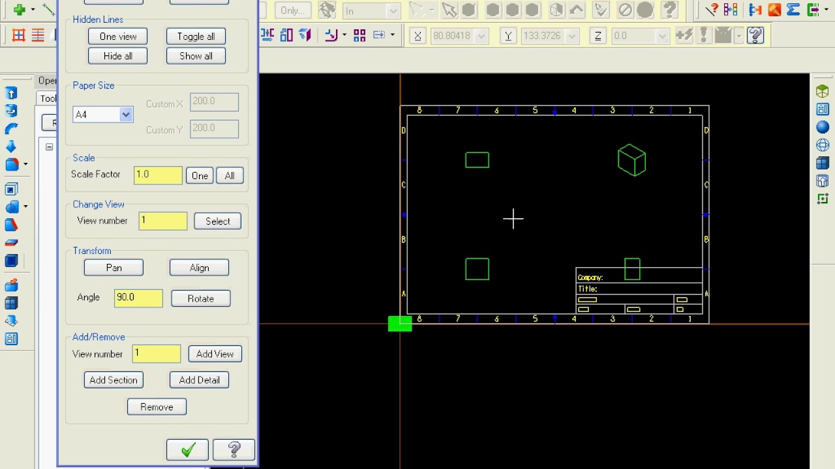The image size is (835, 469).
Task: Open dropdown arrow next to Solid Boolean icon
Action: click(25, 207)
